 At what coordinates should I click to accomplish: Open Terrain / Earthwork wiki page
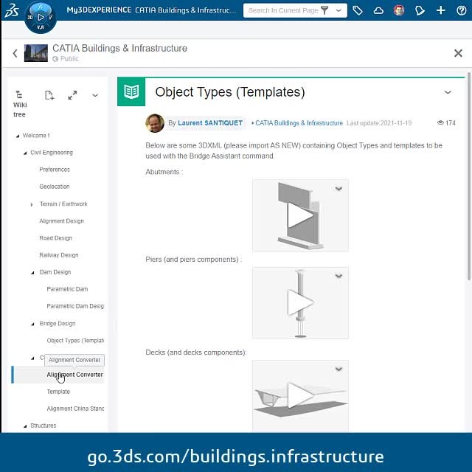63,204
